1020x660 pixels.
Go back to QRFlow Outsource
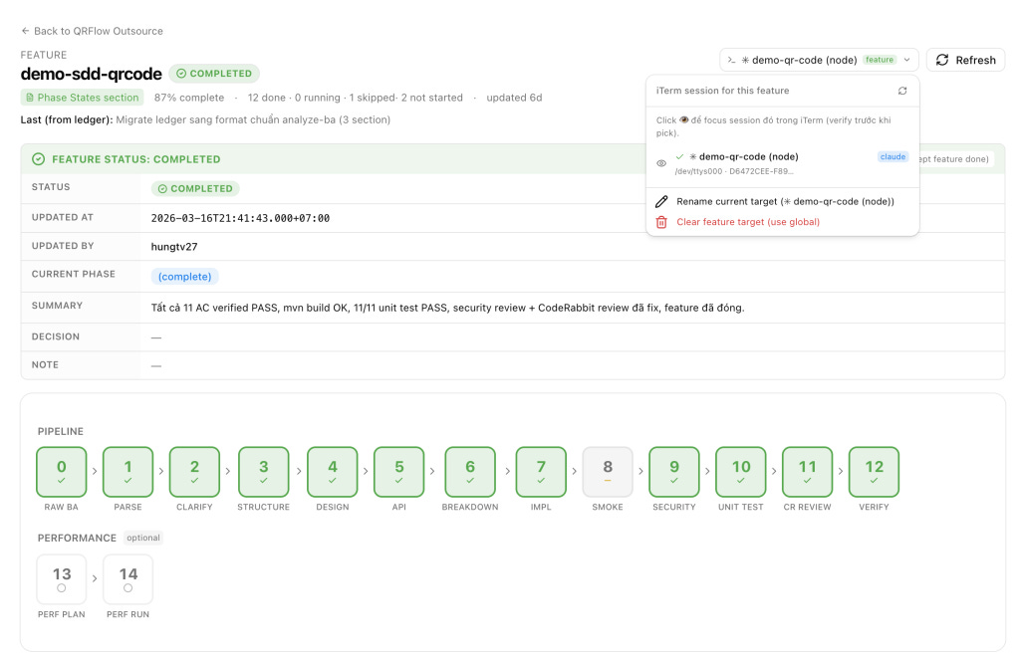pos(92,31)
